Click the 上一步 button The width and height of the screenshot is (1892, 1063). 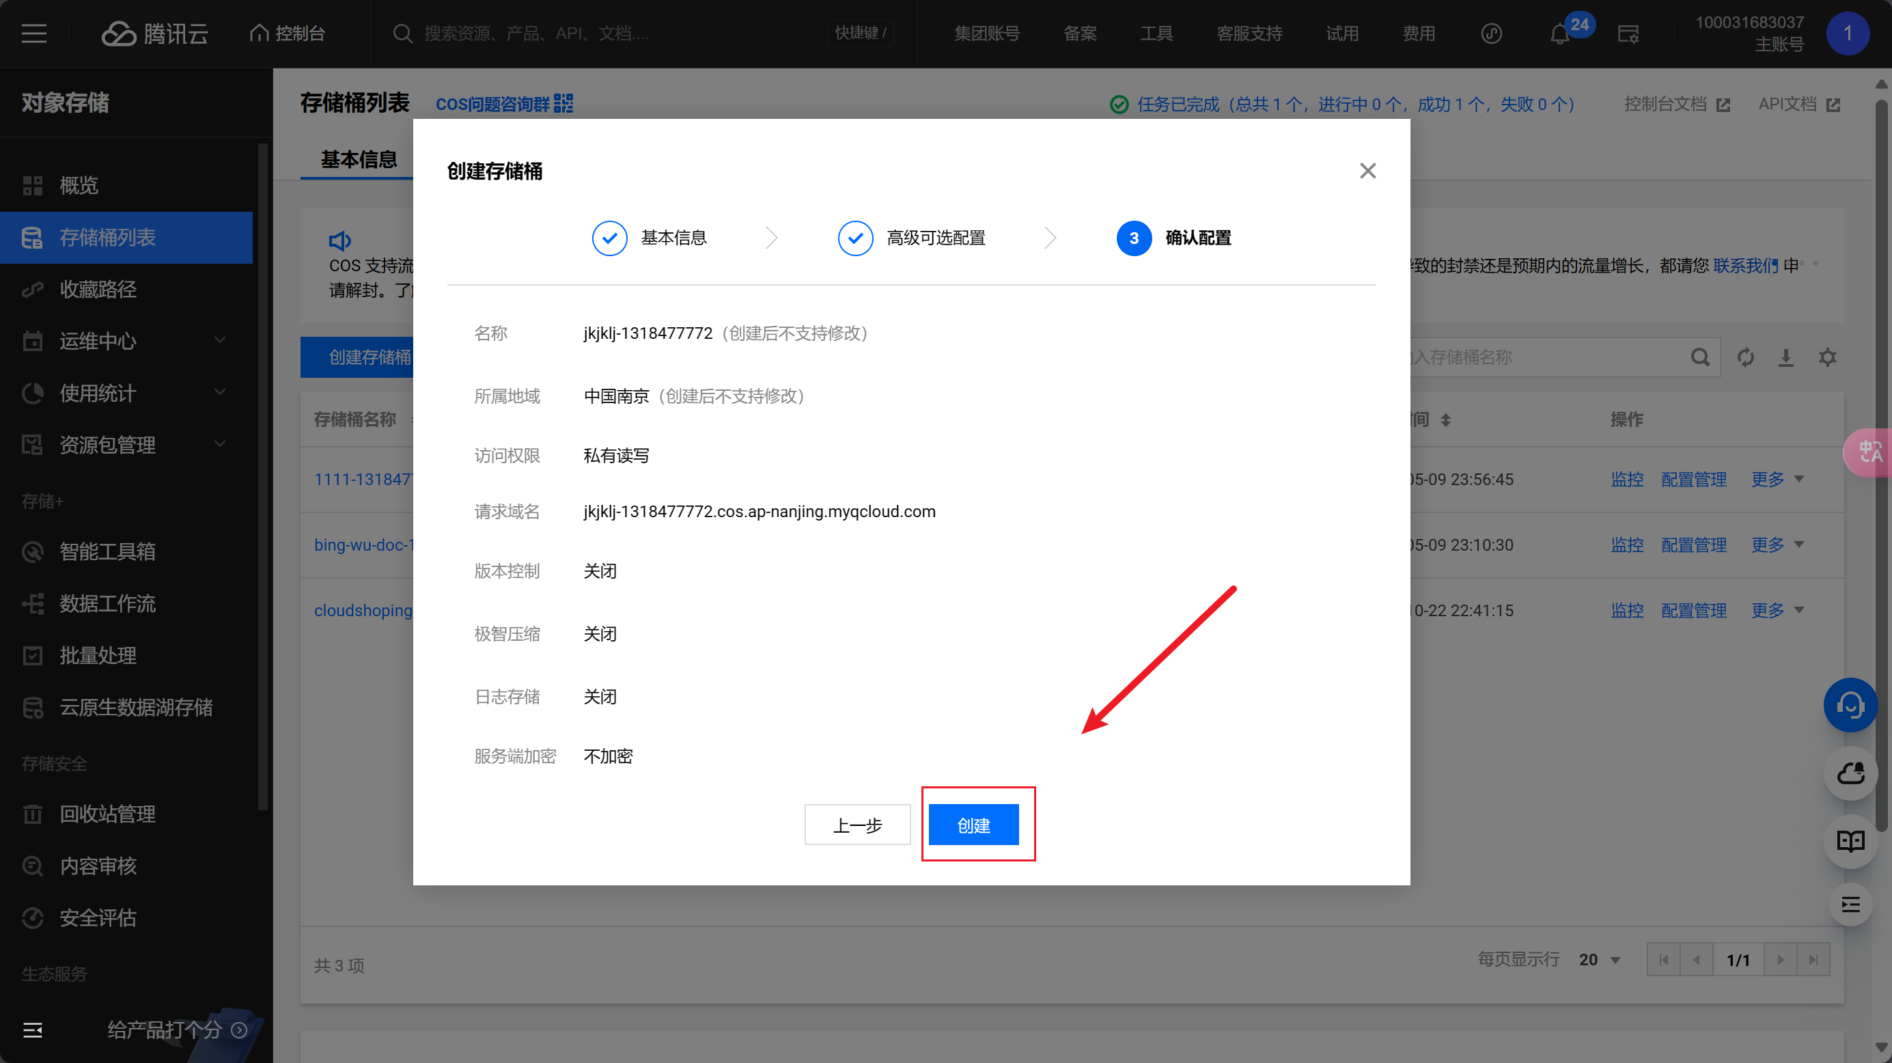coord(857,825)
